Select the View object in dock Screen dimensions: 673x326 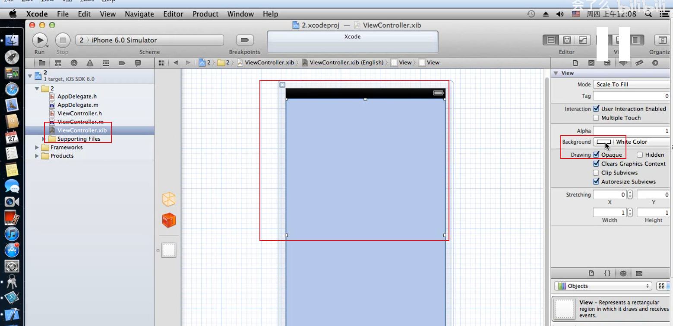[169, 250]
